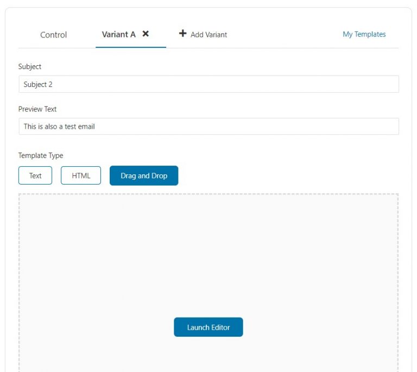The height and width of the screenshot is (372, 417).
Task: Choose the HTML template type
Action: click(x=81, y=175)
